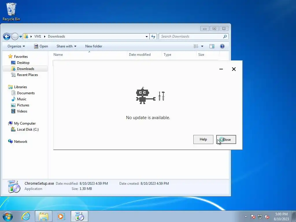Click Open in the Explorer toolbar
296x222 pixels.
[41, 46]
